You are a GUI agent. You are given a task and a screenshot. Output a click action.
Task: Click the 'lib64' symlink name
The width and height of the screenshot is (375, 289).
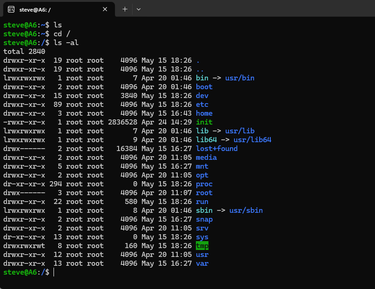[x=206, y=140]
